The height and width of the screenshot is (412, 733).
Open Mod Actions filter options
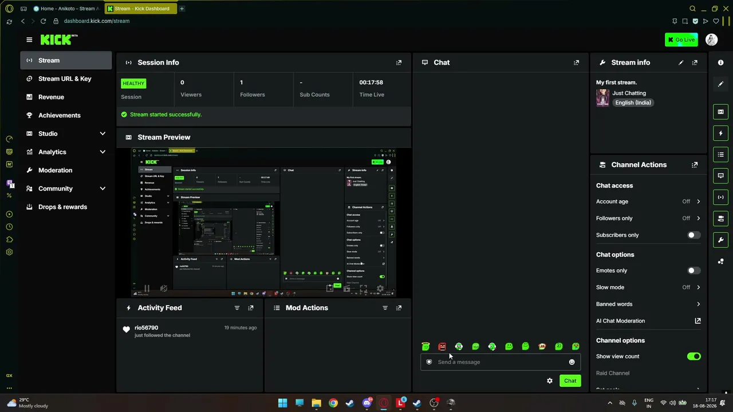point(385,308)
